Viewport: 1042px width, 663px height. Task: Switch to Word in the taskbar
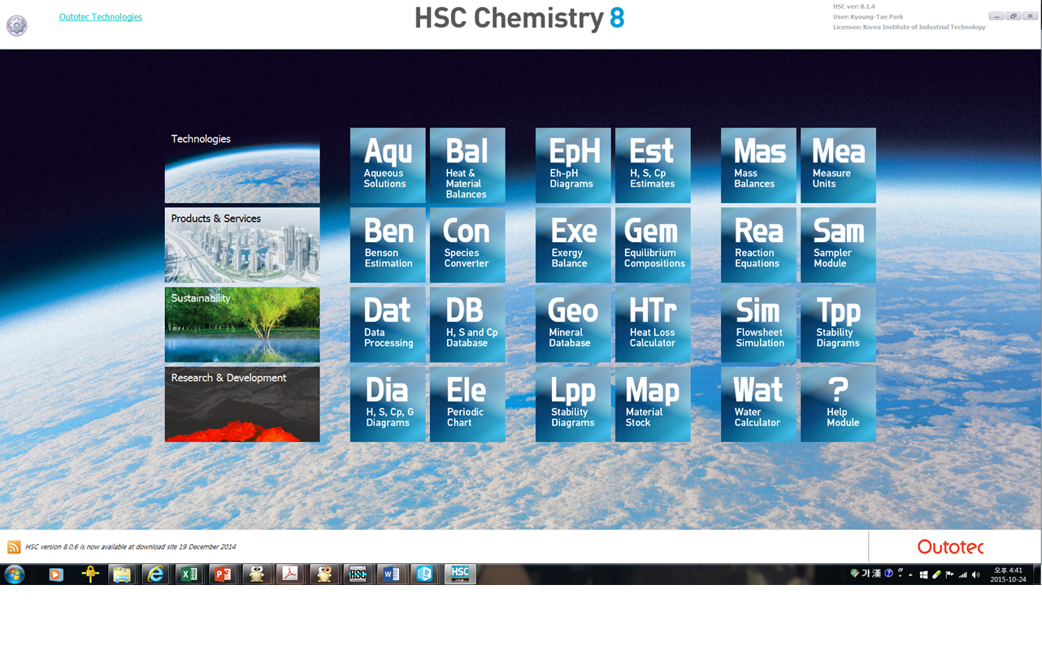[x=391, y=574]
